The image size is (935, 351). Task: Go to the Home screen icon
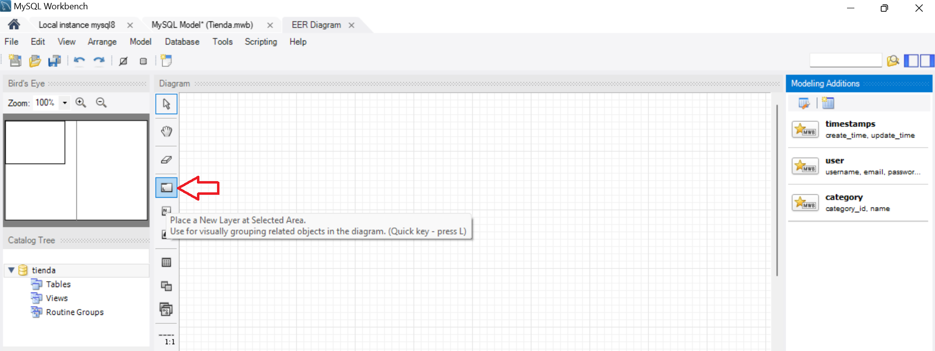(14, 24)
